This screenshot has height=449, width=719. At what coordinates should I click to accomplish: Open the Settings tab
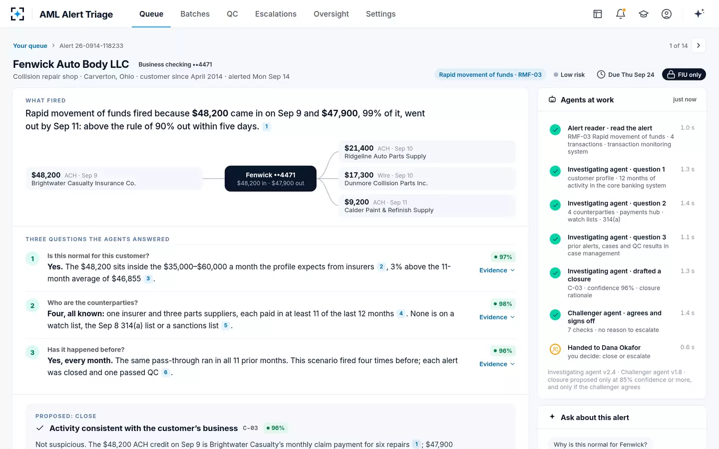[x=380, y=14]
